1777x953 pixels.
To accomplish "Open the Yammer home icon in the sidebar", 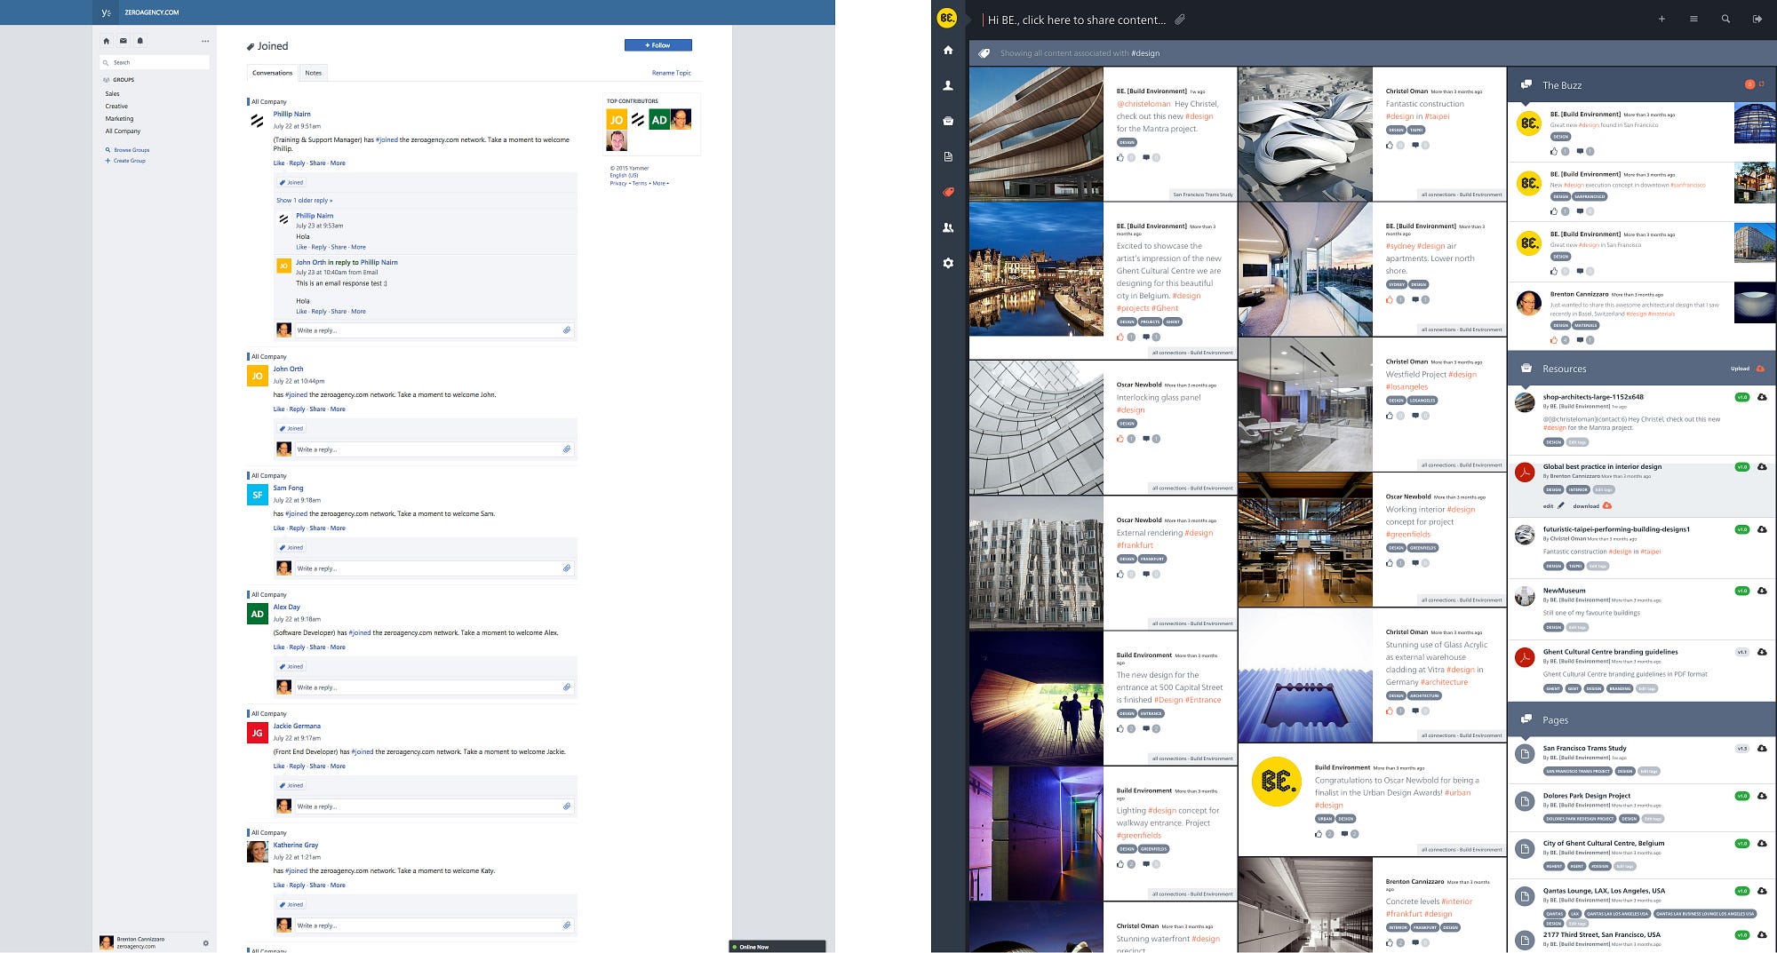I will pos(107,41).
